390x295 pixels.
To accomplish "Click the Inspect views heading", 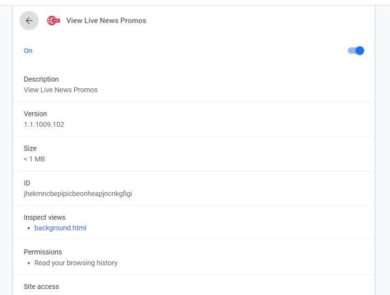I will coord(44,217).
